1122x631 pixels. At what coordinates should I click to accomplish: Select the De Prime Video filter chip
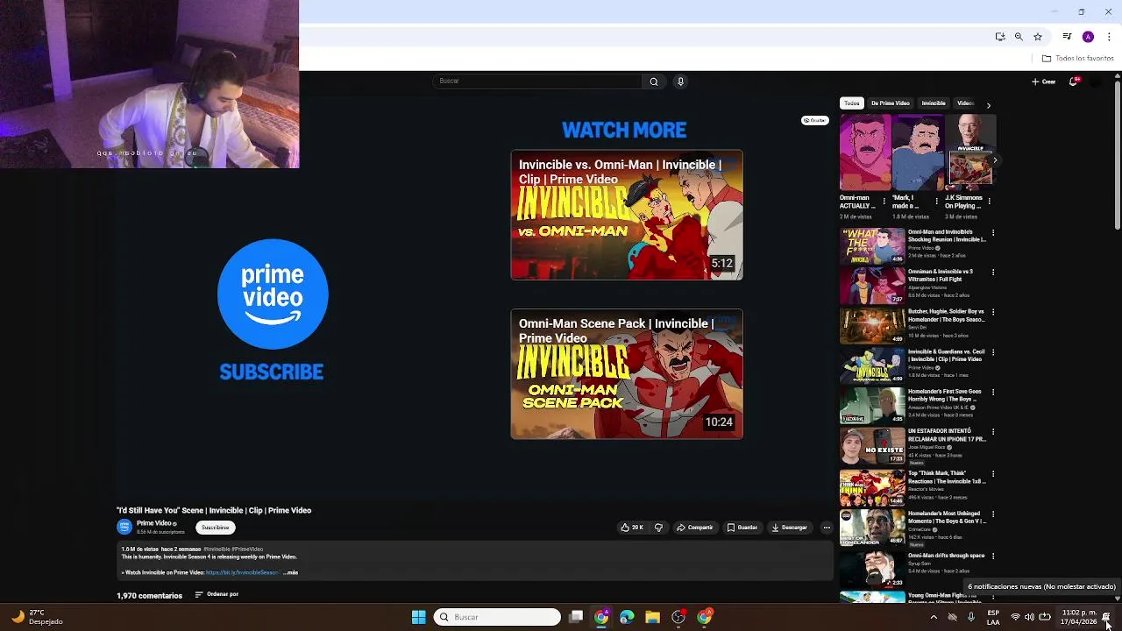(x=890, y=103)
